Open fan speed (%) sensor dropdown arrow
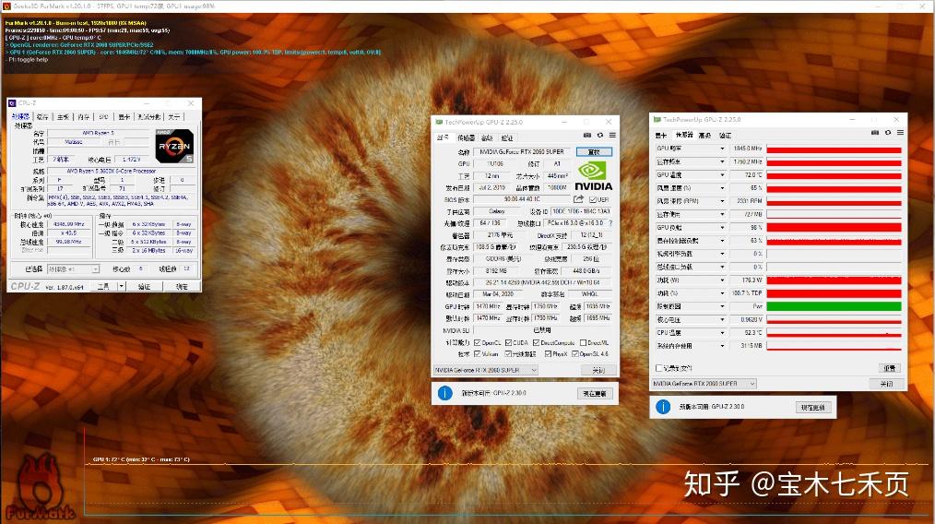Image resolution: width=935 pixels, height=524 pixels. click(722, 188)
